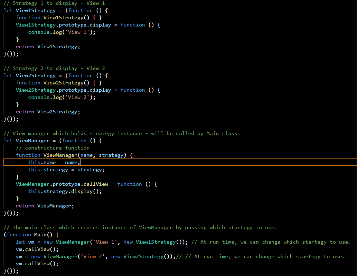Viewport: 357px width, 276px height.
Task: Click the 'View1Strategy' variable declaration on line 2
Action: [x=35, y=10]
